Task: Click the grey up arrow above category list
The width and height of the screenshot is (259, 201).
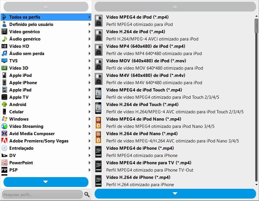Action: point(46,7)
